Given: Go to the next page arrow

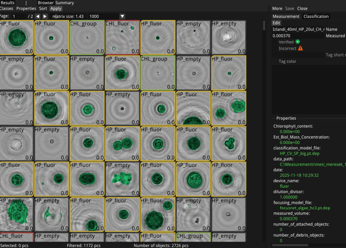Looking at the screenshot, I should pos(45,16).
